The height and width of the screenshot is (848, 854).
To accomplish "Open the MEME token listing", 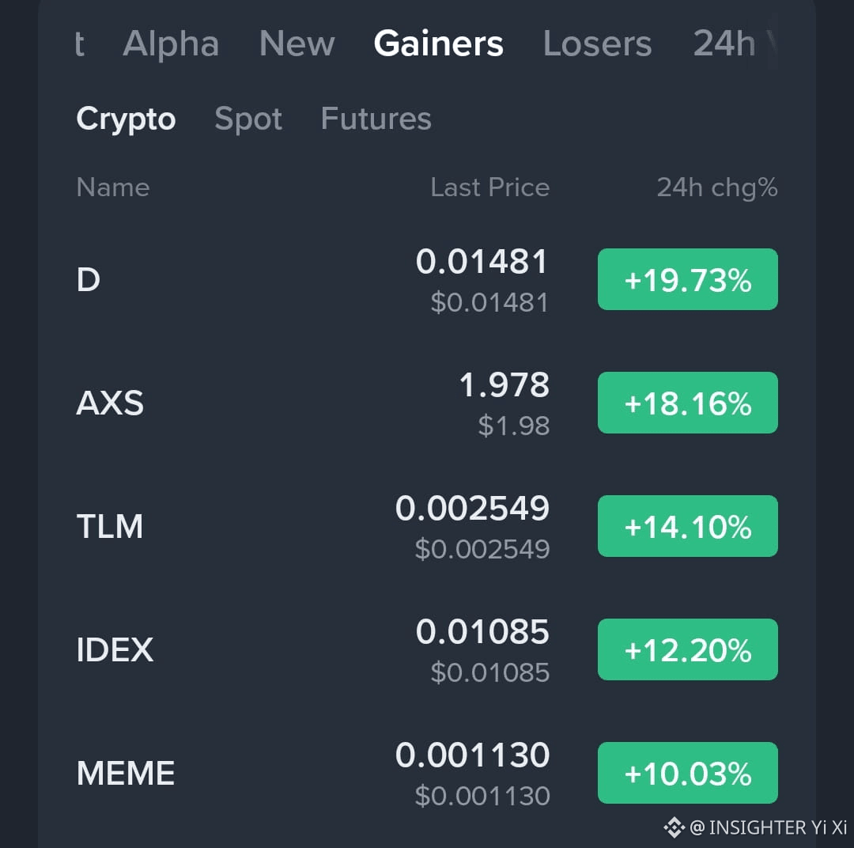I will tap(124, 773).
